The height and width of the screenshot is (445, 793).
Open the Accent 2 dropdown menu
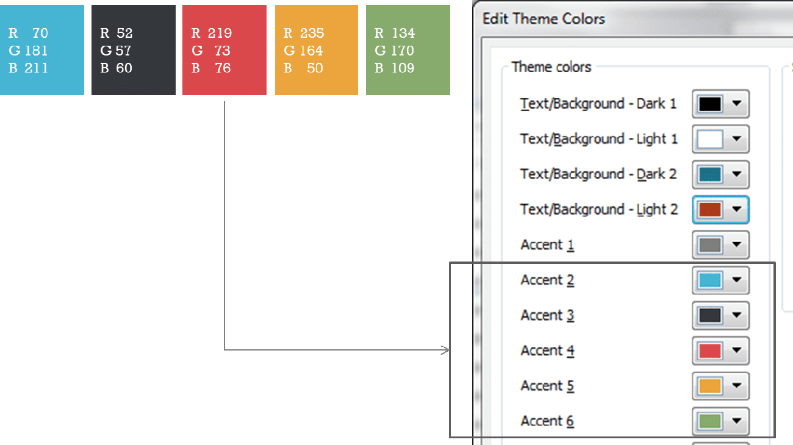(x=735, y=280)
